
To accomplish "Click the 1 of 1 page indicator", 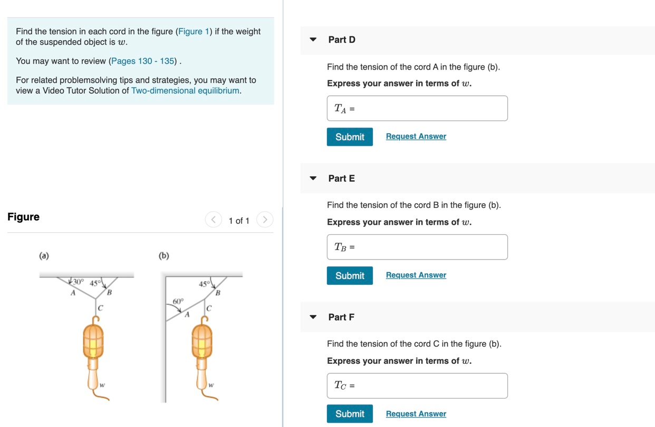I will pos(239,221).
